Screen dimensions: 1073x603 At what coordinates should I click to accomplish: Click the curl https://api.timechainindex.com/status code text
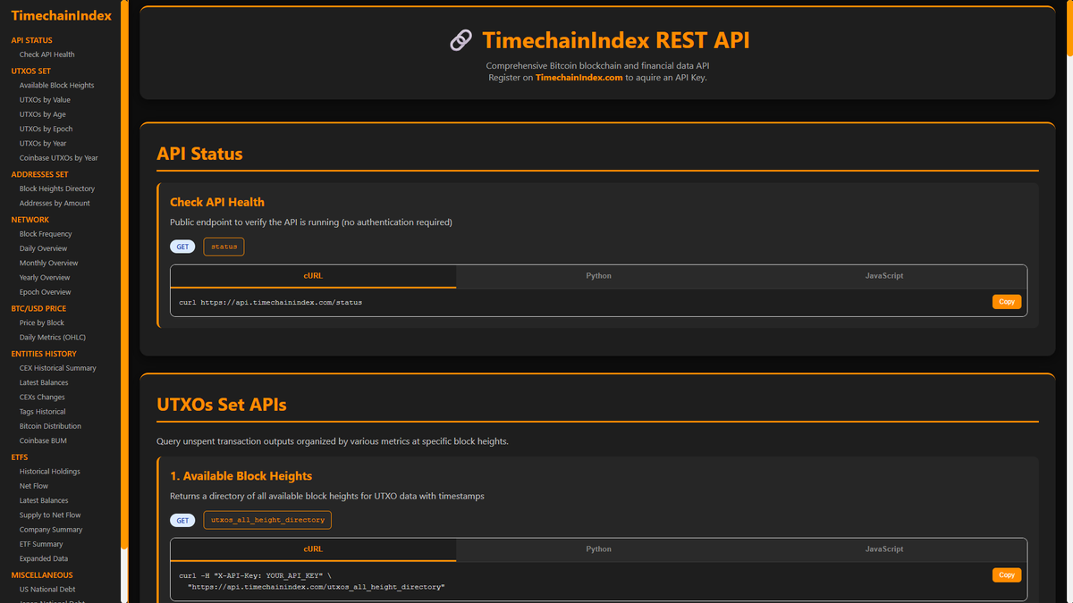click(271, 303)
